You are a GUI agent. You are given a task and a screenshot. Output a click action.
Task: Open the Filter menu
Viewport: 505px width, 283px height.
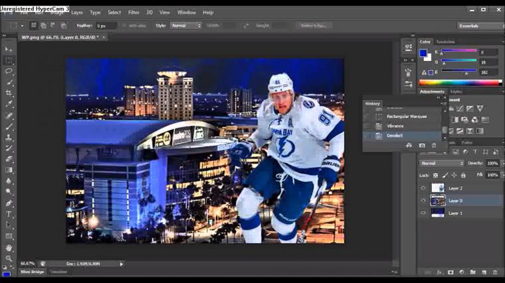pyautogui.click(x=134, y=13)
